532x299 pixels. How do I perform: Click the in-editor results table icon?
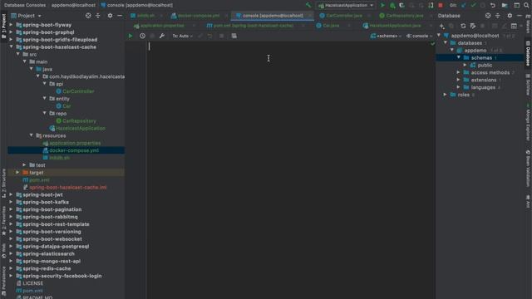point(234,36)
